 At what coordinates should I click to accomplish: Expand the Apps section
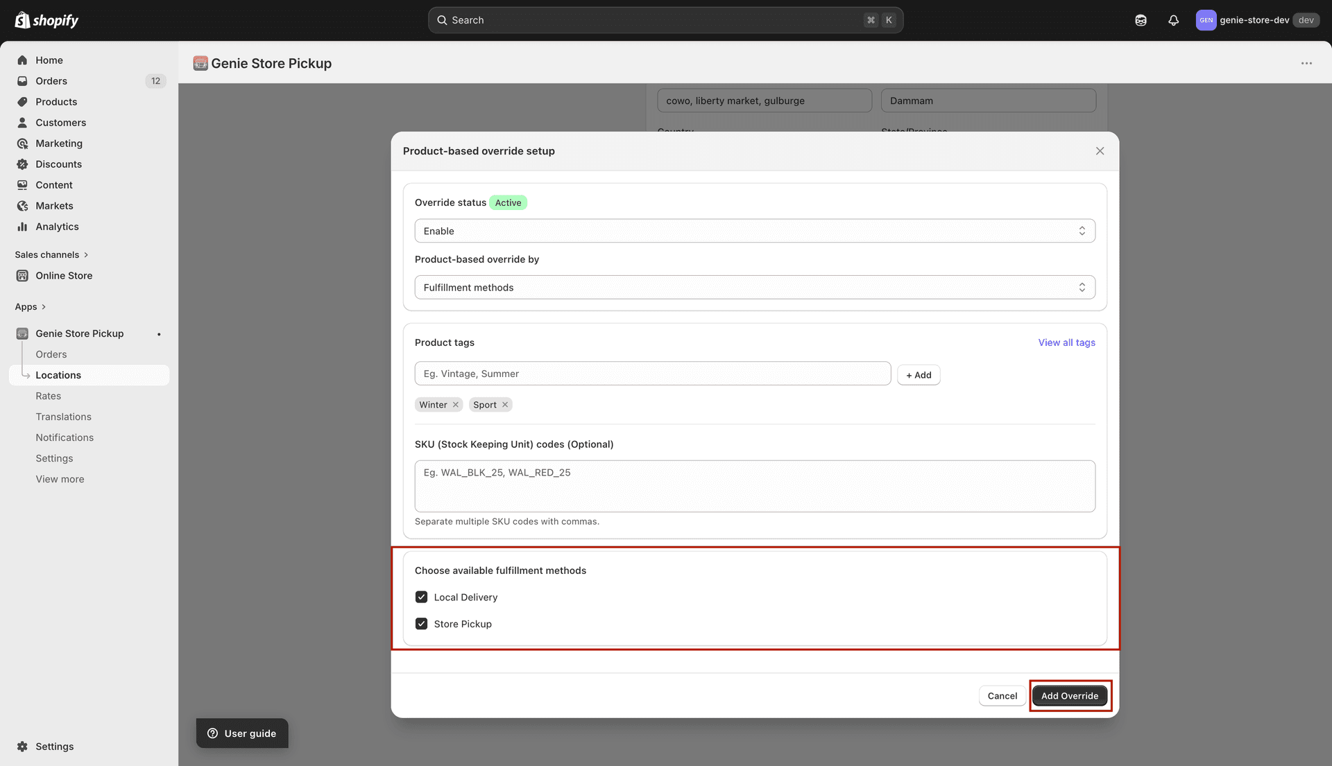[31, 307]
